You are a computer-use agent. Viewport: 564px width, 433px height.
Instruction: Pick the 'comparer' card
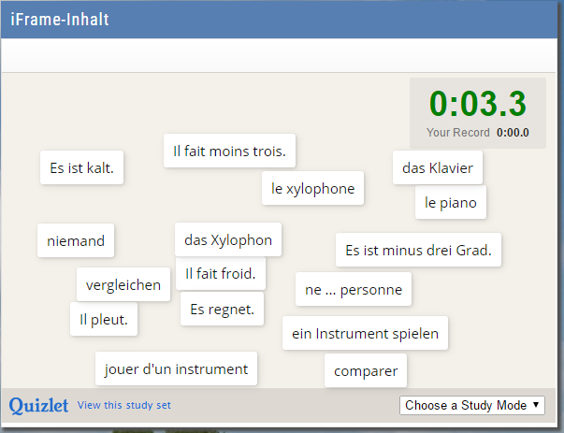pos(366,370)
